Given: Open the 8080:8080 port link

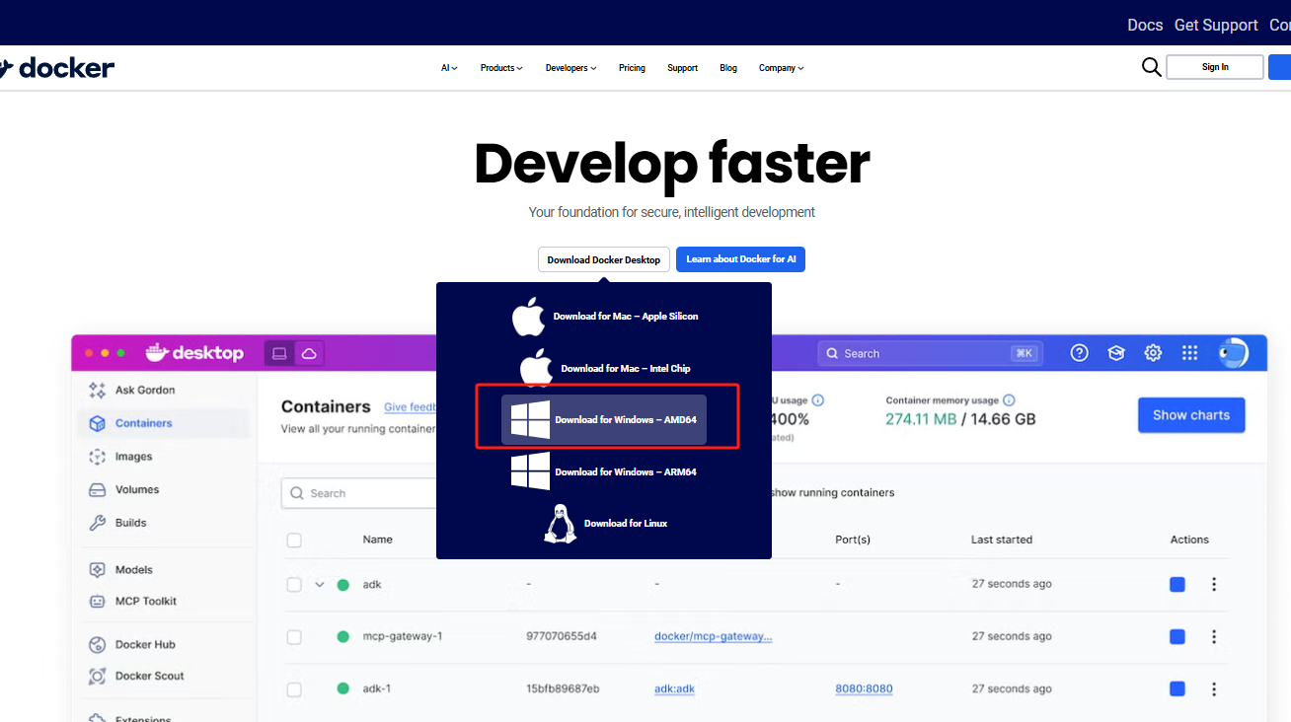Looking at the screenshot, I should tap(864, 688).
